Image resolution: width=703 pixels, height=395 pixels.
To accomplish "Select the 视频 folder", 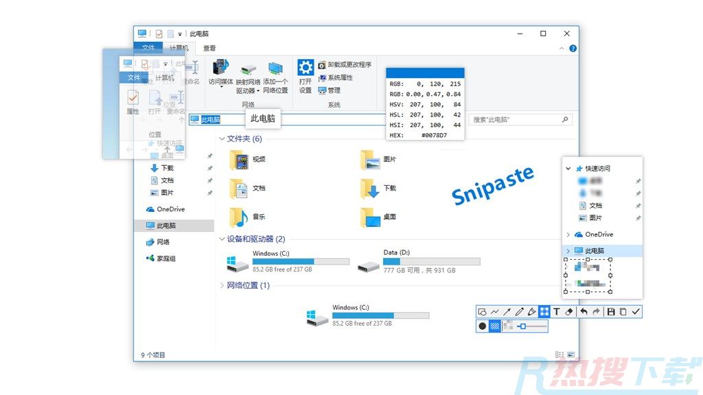I will [247, 159].
